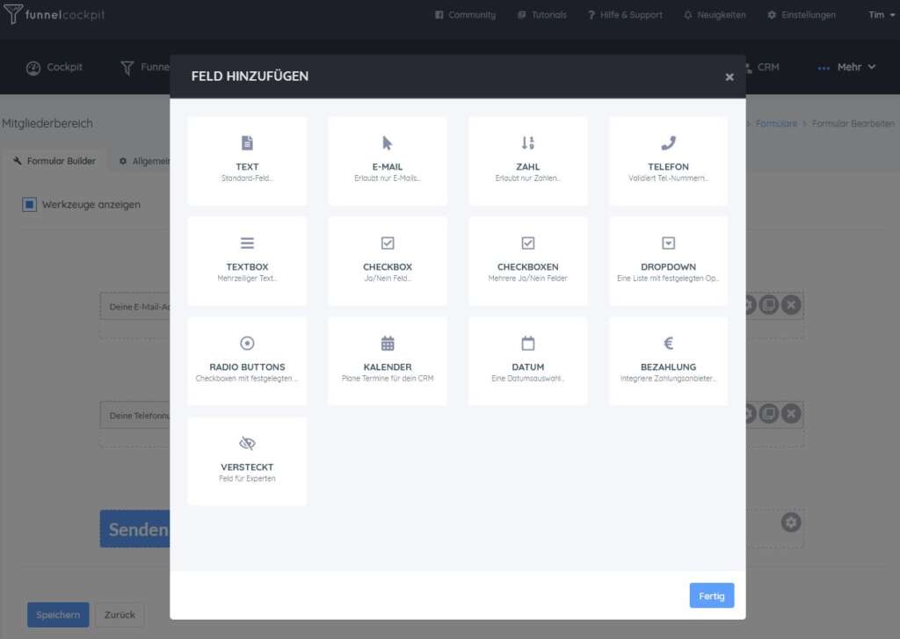
Task: Pick the Zahl number sorting icon
Action: point(527,142)
